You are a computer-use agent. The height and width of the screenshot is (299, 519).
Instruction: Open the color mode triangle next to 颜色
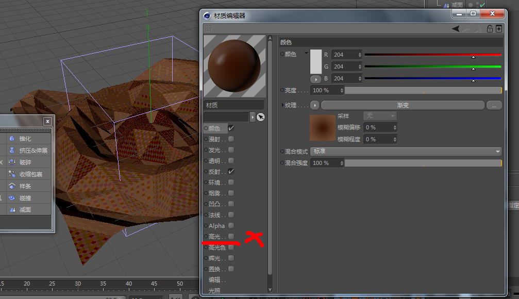(306, 53)
